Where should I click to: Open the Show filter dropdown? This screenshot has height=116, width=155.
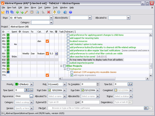51,18
